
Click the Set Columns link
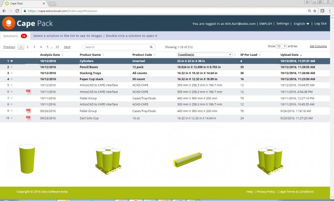[x=318, y=46]
